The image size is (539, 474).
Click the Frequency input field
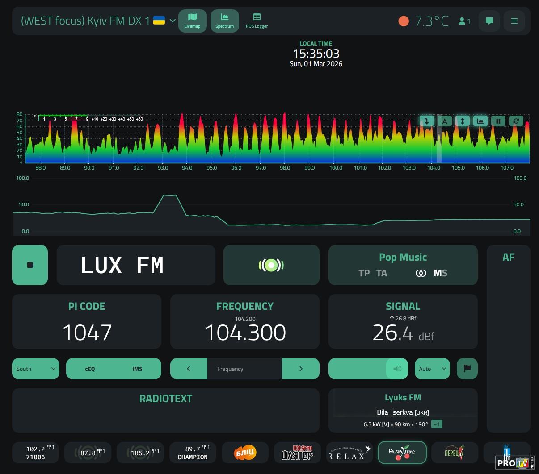[x=244, y=369]
